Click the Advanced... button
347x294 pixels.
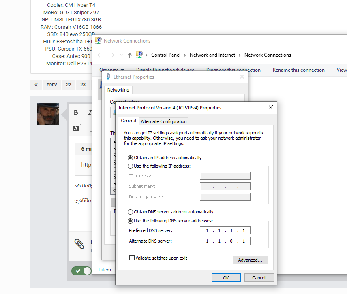pos(250,260)
